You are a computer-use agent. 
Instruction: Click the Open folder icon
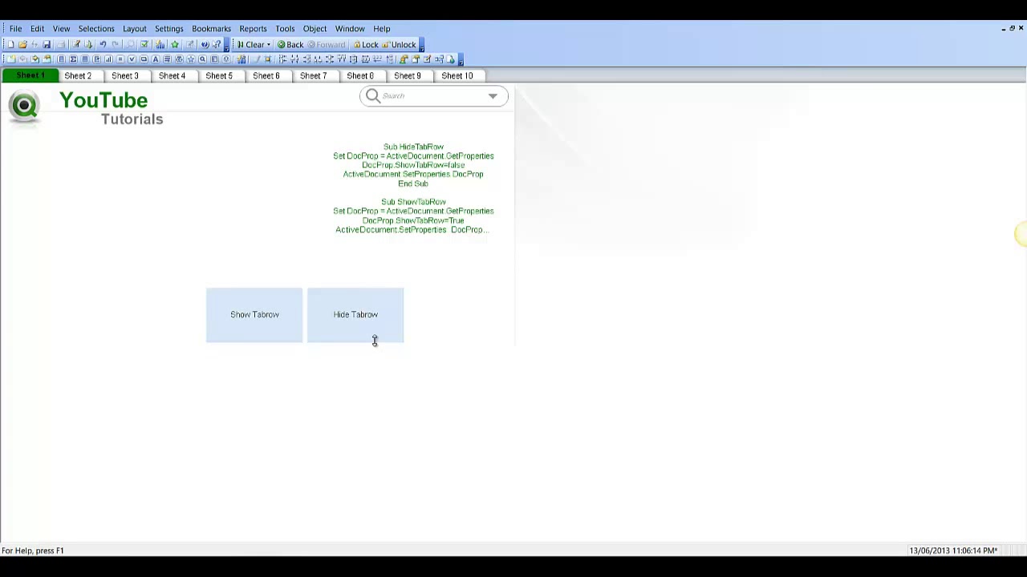click(x=22, y=44)
